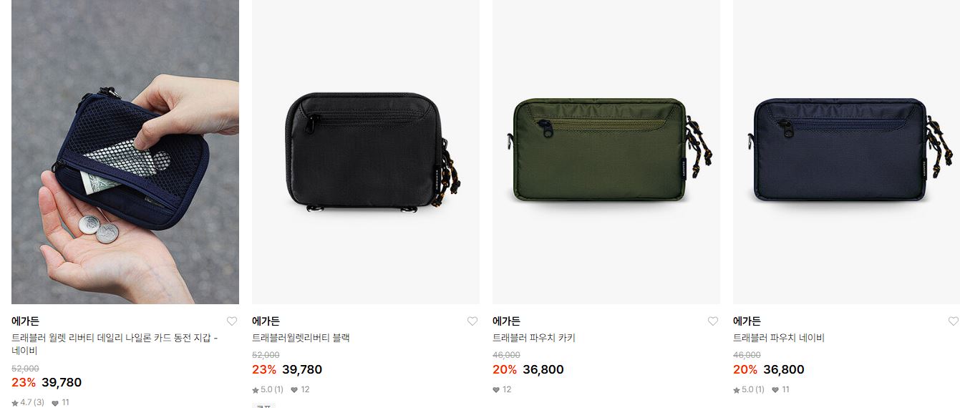This screenshot has height=408, width=960.
Task: Click the likes heart count under khaki pouch
Action: (502, 389)
